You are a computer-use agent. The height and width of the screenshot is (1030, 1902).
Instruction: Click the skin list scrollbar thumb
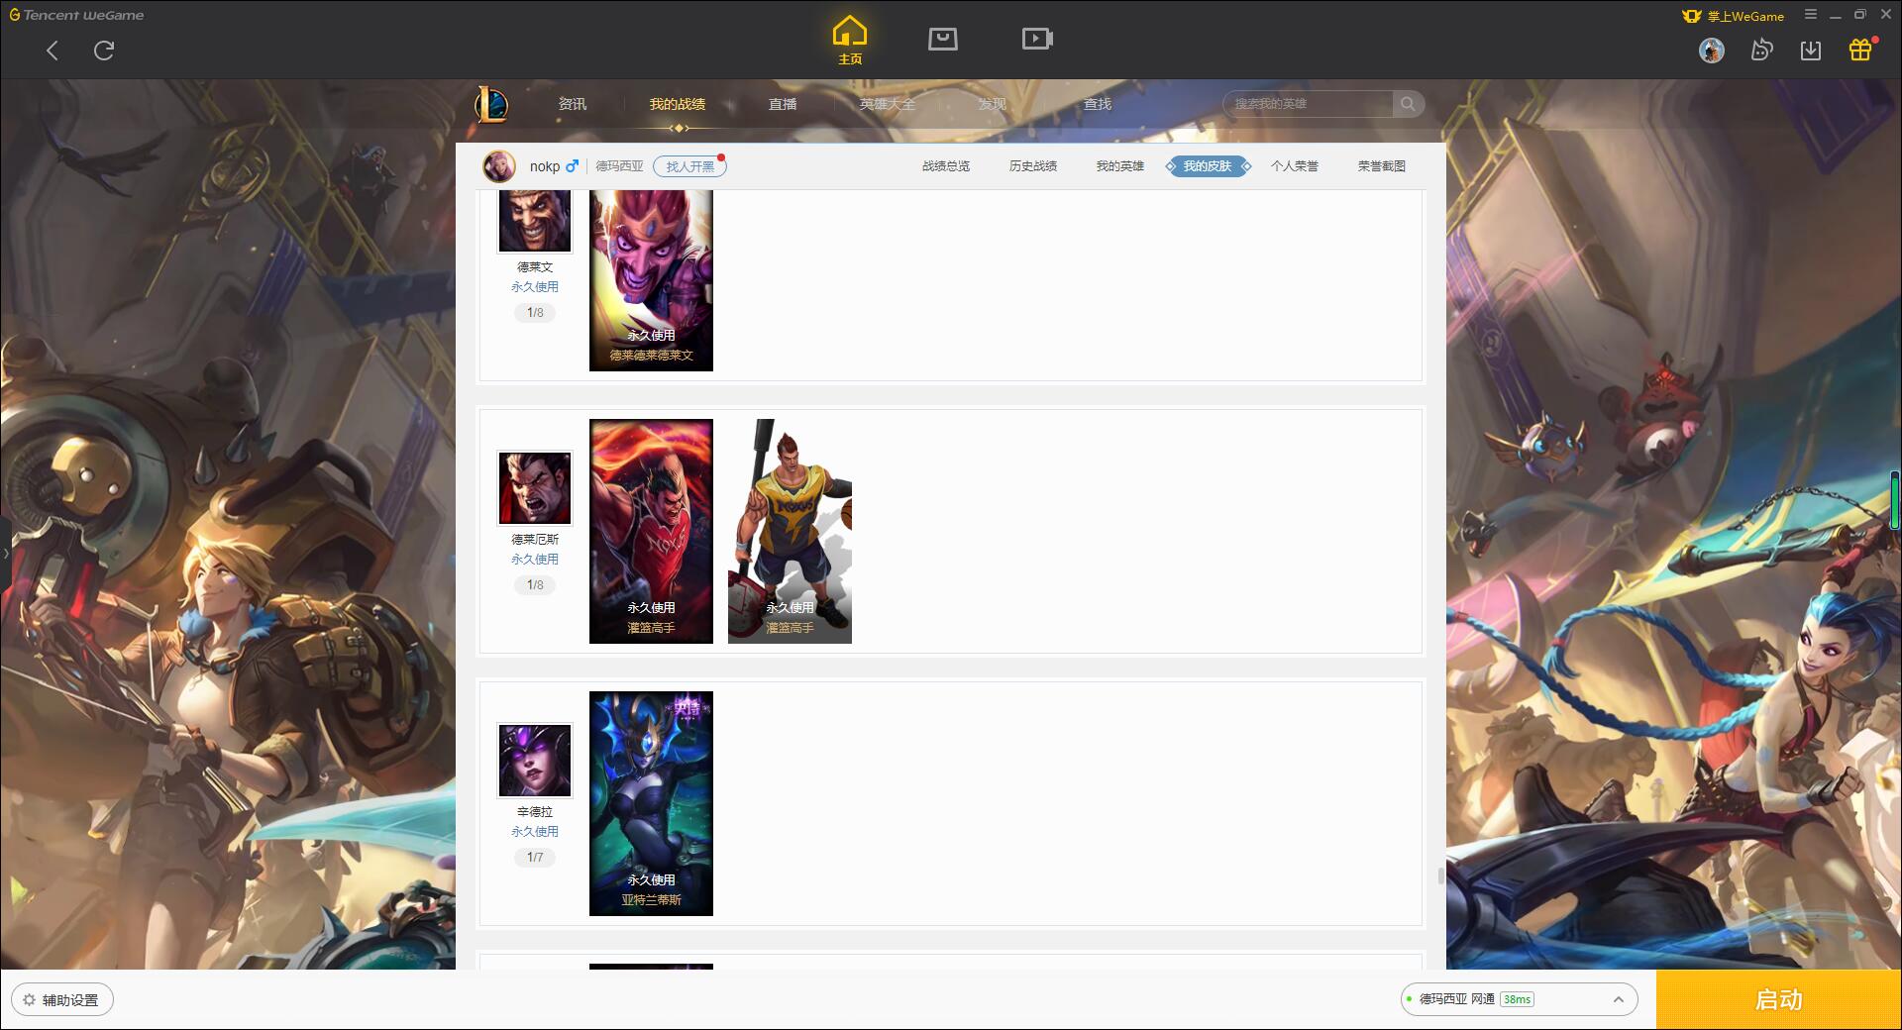click(1441, 875)
